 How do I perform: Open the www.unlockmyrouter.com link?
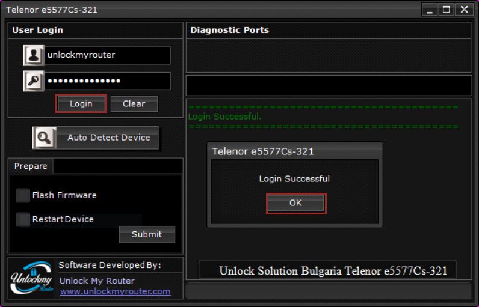[x=115, y=291]
